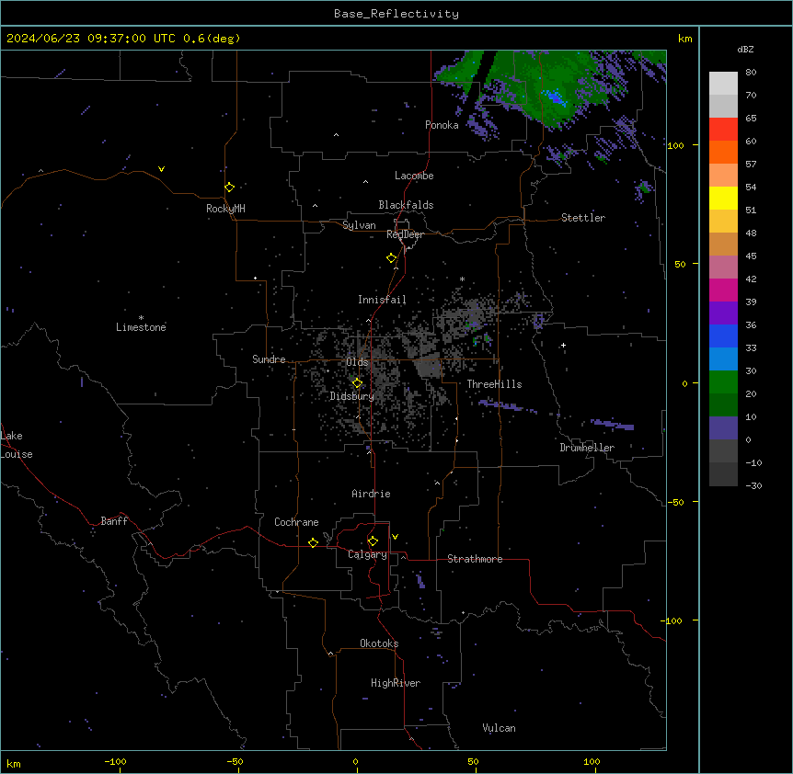Click the yellow diamond marker near RockyMH
Viewport: 793px width, 774px height.
[229, 188]
